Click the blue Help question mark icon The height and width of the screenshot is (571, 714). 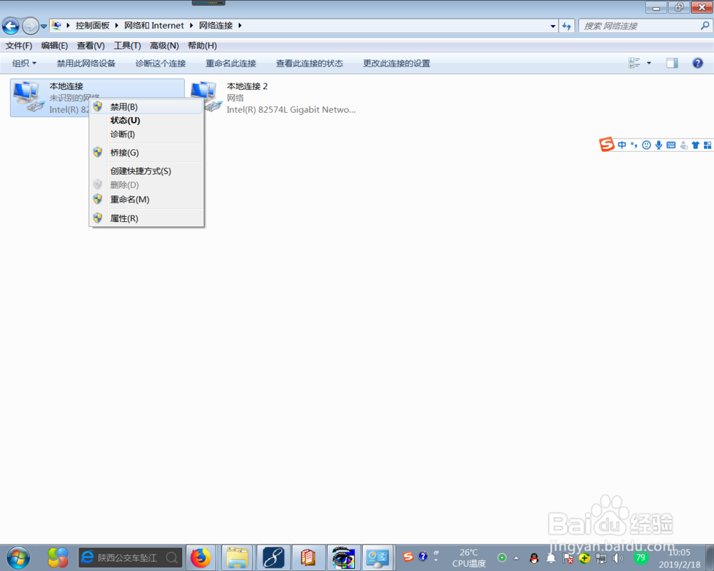(x=698, y=63)
